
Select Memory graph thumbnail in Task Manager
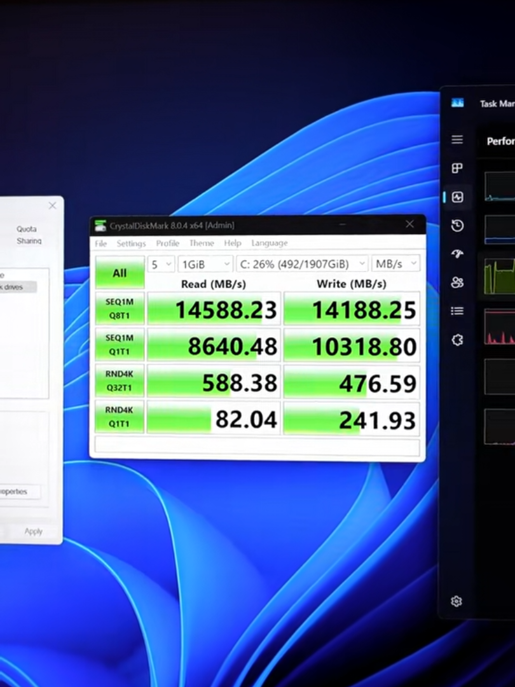coord(500,229)
